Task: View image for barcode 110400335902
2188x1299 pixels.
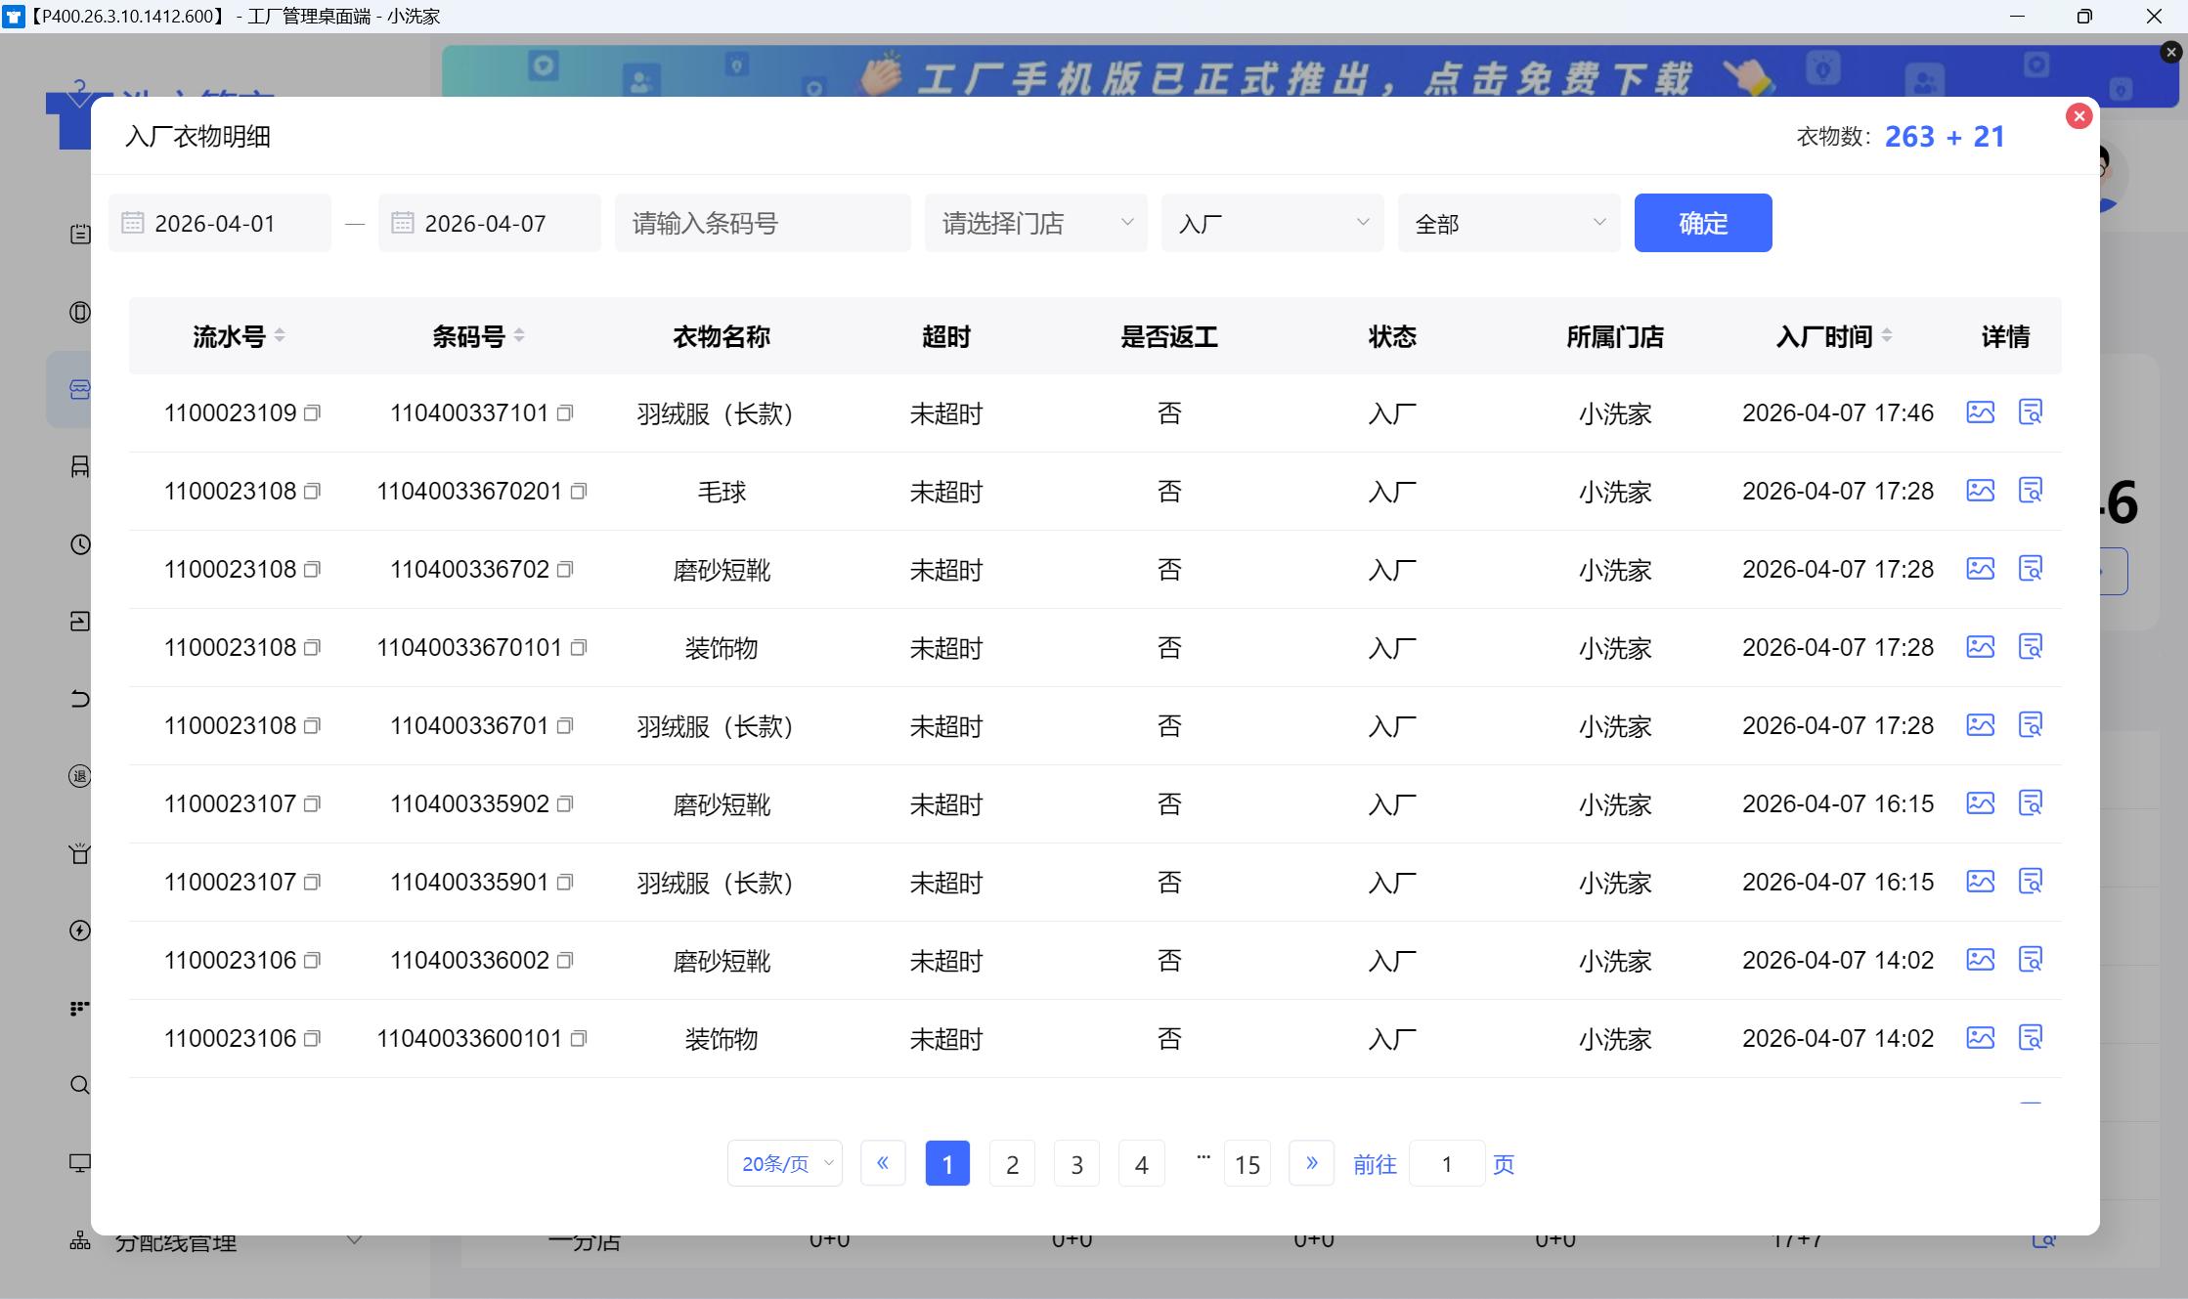Action: point(1980,803)
